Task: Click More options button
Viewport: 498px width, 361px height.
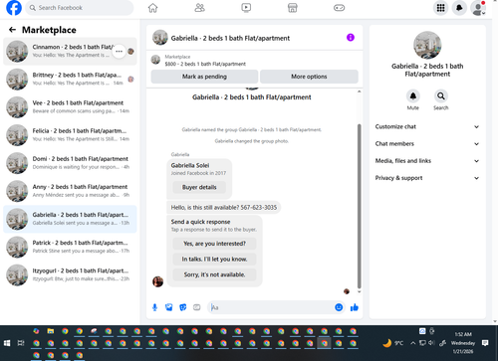Action: 309,77
